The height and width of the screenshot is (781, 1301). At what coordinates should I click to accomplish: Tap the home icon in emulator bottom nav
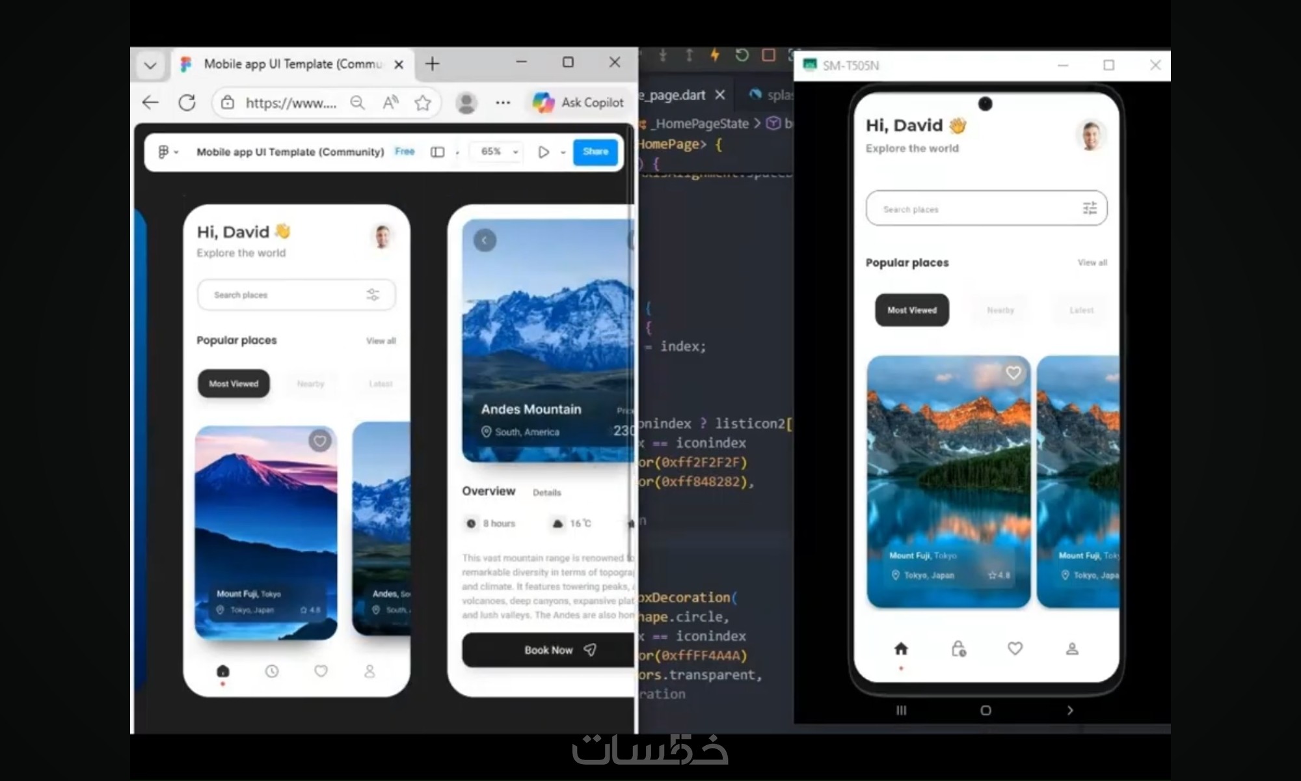click(901, 648)
